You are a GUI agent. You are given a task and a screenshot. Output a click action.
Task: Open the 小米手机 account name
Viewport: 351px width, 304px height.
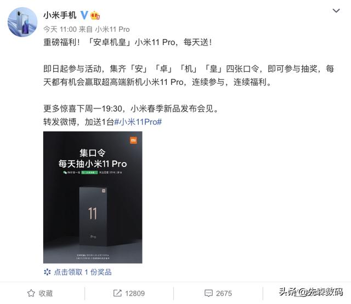point(60,15)
